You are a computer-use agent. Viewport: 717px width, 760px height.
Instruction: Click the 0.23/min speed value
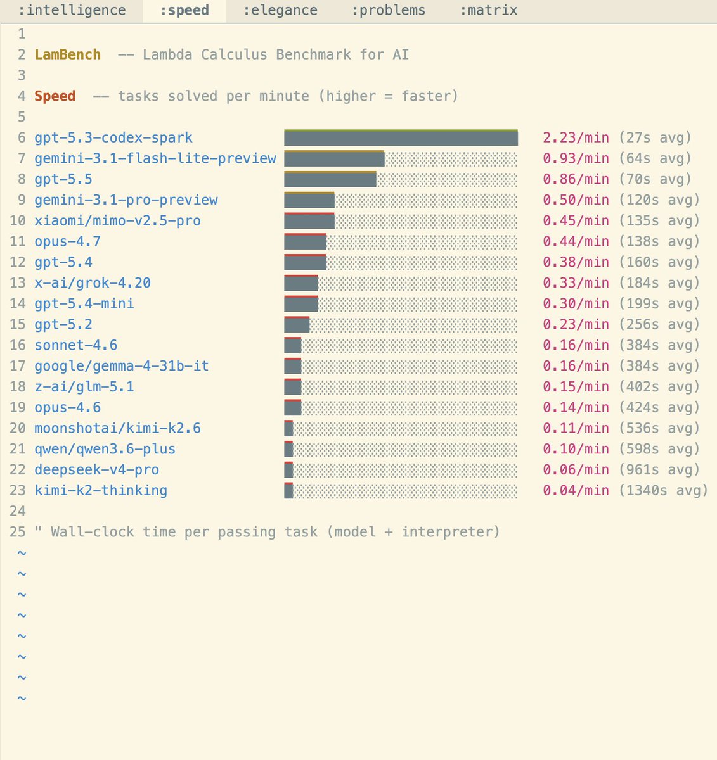click(576, 325)
